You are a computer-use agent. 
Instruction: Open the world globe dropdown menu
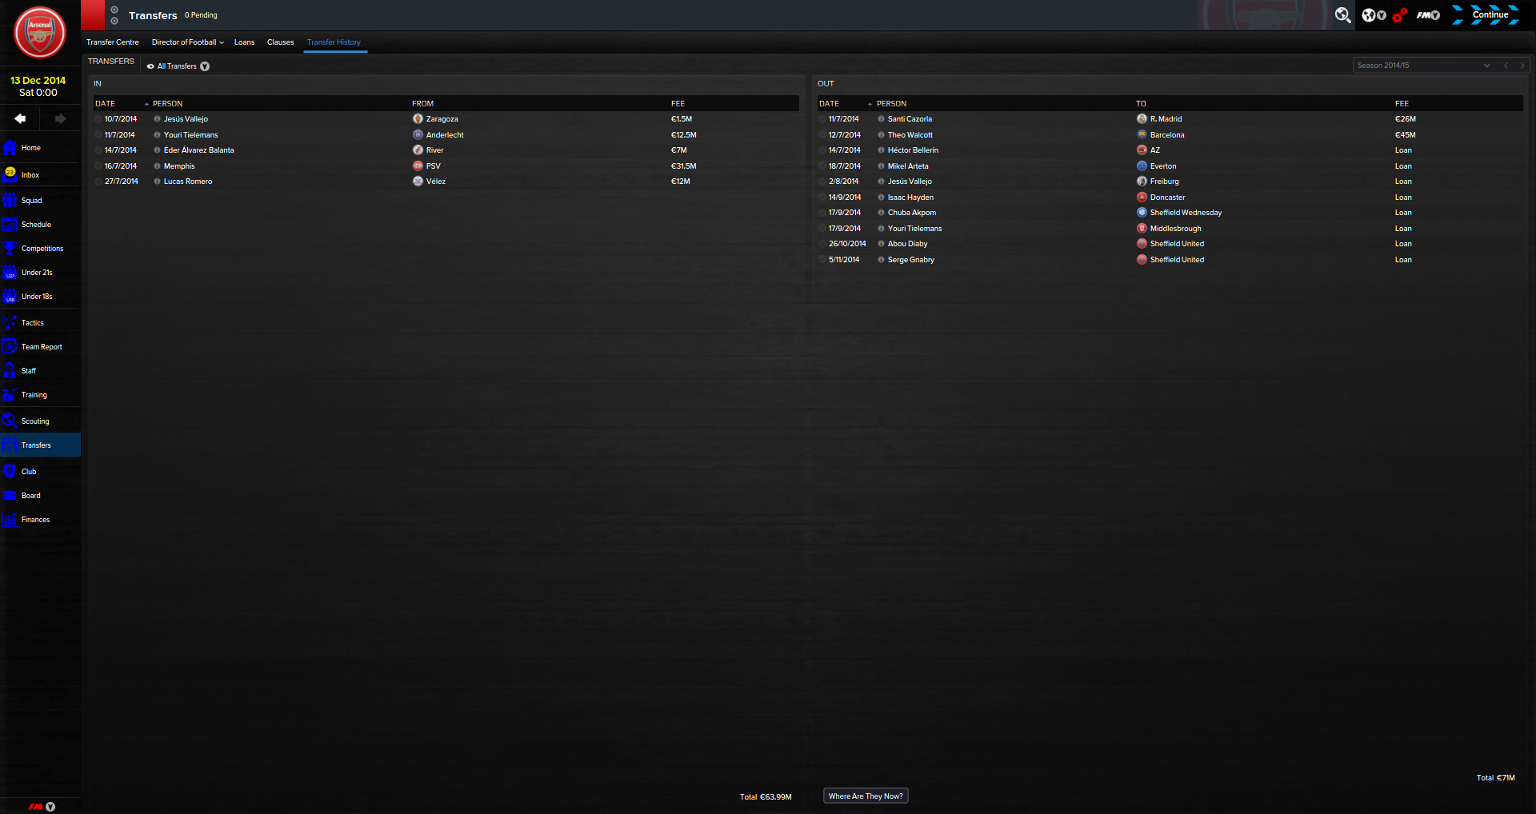click(x=1374, y=15)
